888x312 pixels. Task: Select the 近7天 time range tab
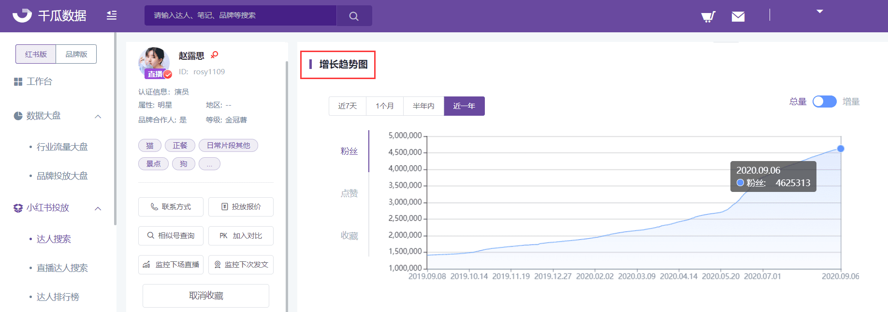pos(347,106)
